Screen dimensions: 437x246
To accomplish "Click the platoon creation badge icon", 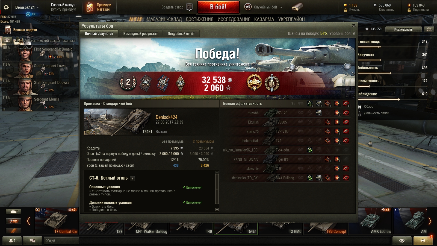I will pyautogui.click(x=189, y=7).
